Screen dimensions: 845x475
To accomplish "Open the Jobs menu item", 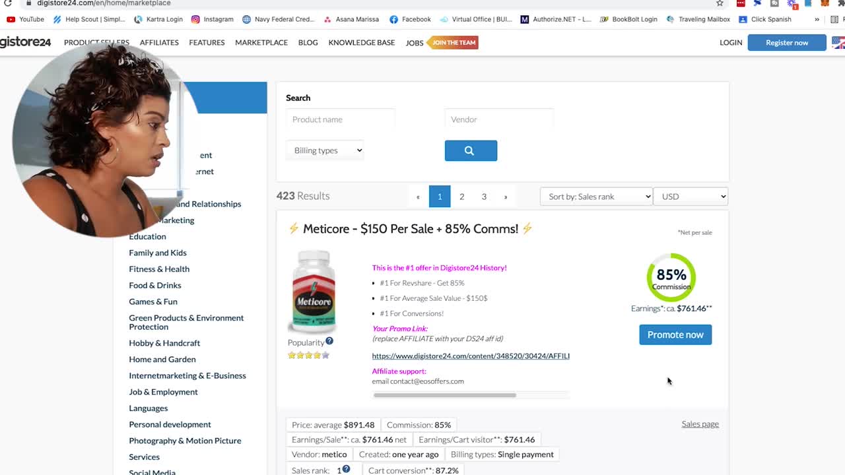I will click(x=415, y=43).
